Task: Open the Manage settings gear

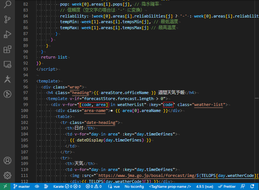Action: (x=7, y=175)
